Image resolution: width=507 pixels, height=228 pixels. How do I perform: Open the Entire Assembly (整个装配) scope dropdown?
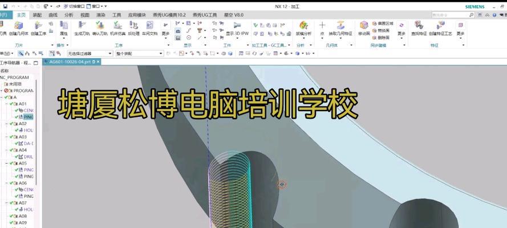coord(140,53)
